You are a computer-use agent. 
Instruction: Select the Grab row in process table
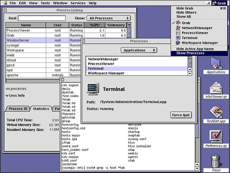coord(66,35)
